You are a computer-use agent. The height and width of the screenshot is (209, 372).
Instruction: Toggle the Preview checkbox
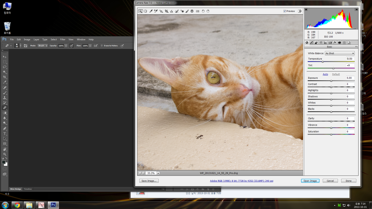285,11
